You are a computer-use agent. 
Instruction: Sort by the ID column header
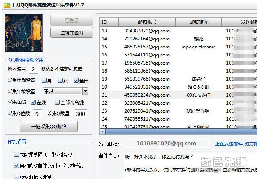[109, 22]
